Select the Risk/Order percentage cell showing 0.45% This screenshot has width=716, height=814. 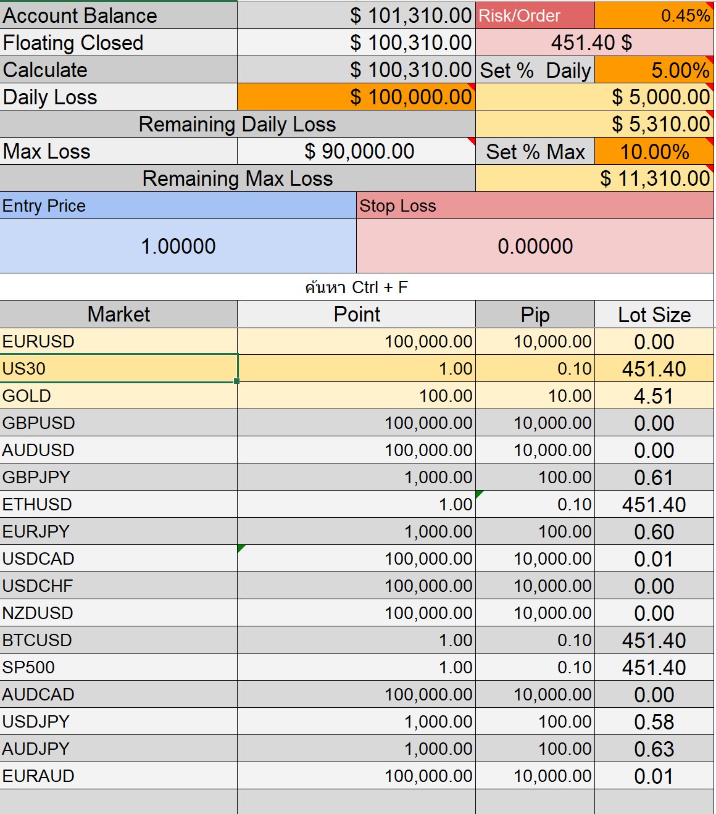point(654,16)
